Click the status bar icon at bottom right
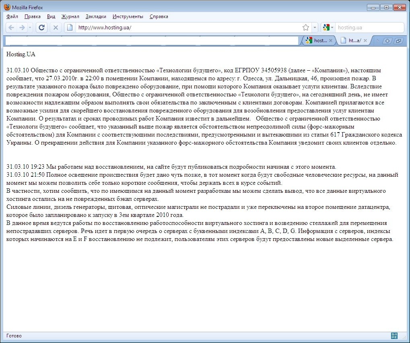This screenshot has width=410, height=343. point(394,336)
